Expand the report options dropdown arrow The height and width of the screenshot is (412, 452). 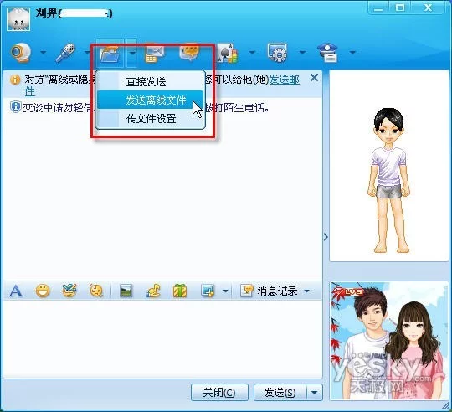pos(352,53)
